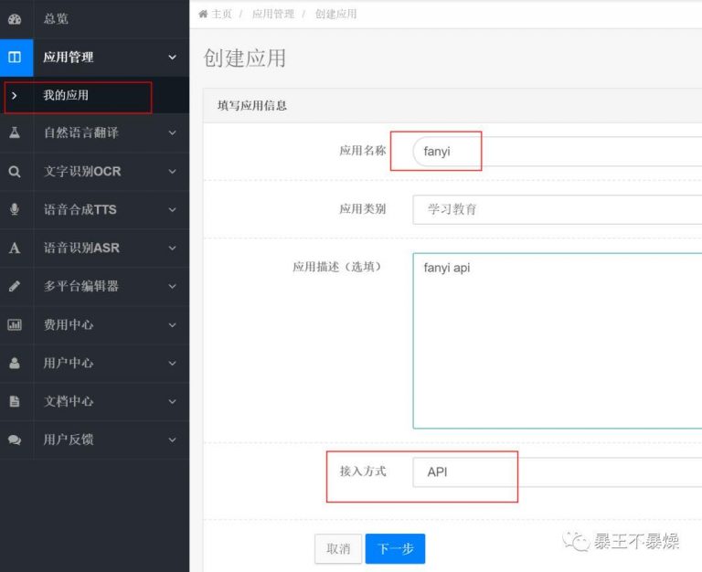702x572 pixels.
Task: Collapse the 应用管理 menu chevron
Action: [172, 58]
